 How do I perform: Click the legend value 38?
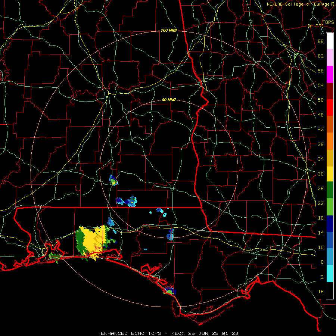coord(321,144)
